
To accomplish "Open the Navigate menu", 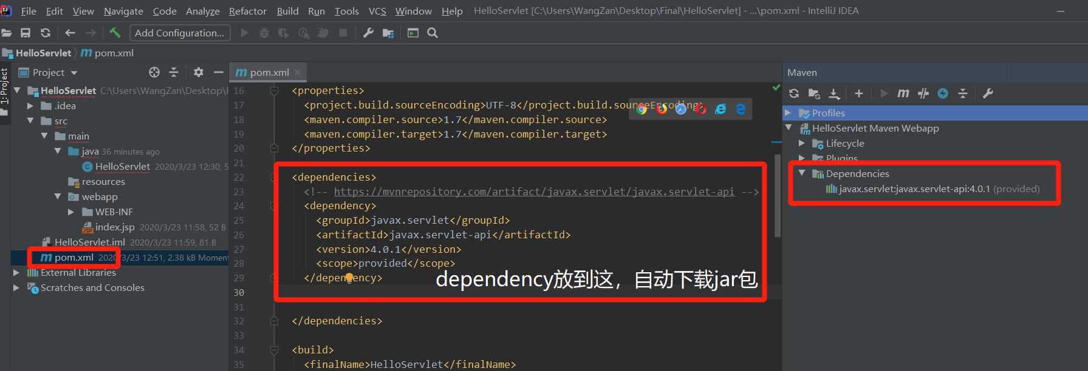I will [x=123, y=11].
